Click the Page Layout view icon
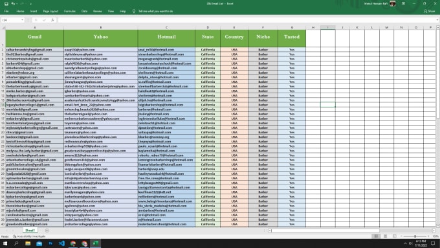This screenshot has height=248, width=440. coord(385,236)
